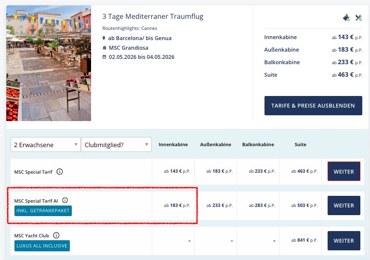
Task: Click the Inkl. Getränkepaket badge
Action: click(x=43, y=211)
